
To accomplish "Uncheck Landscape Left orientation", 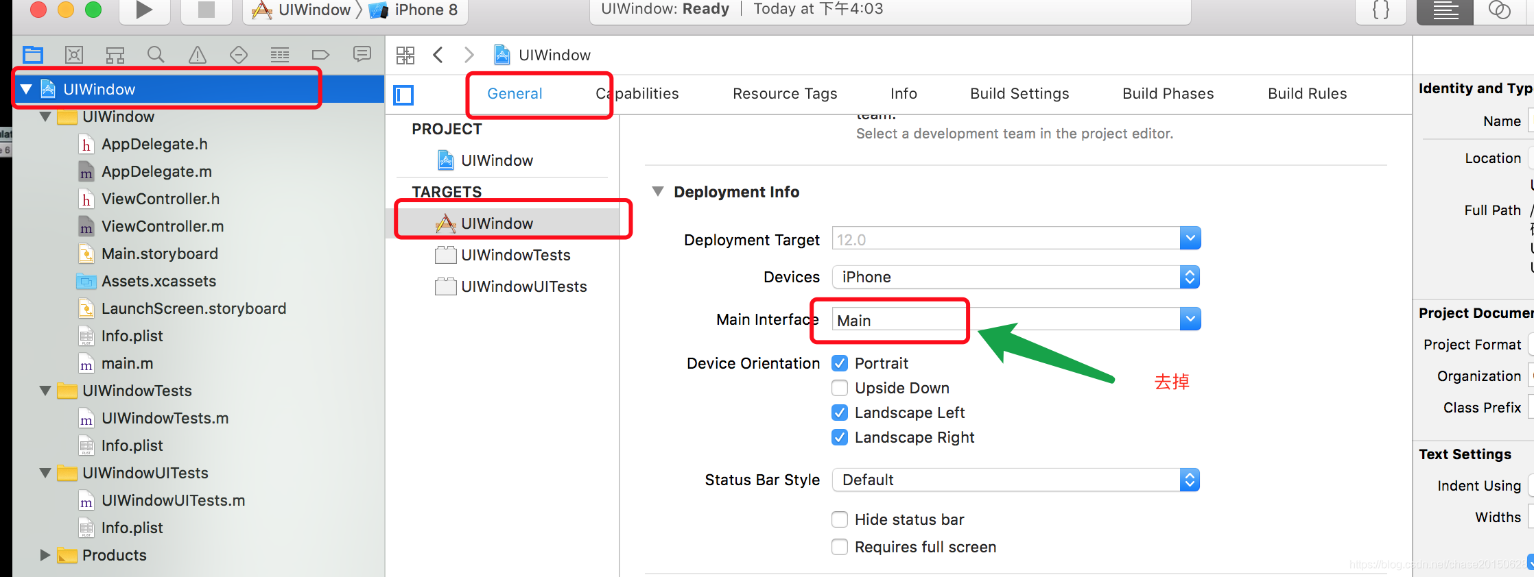I will (x=840, y=413).
